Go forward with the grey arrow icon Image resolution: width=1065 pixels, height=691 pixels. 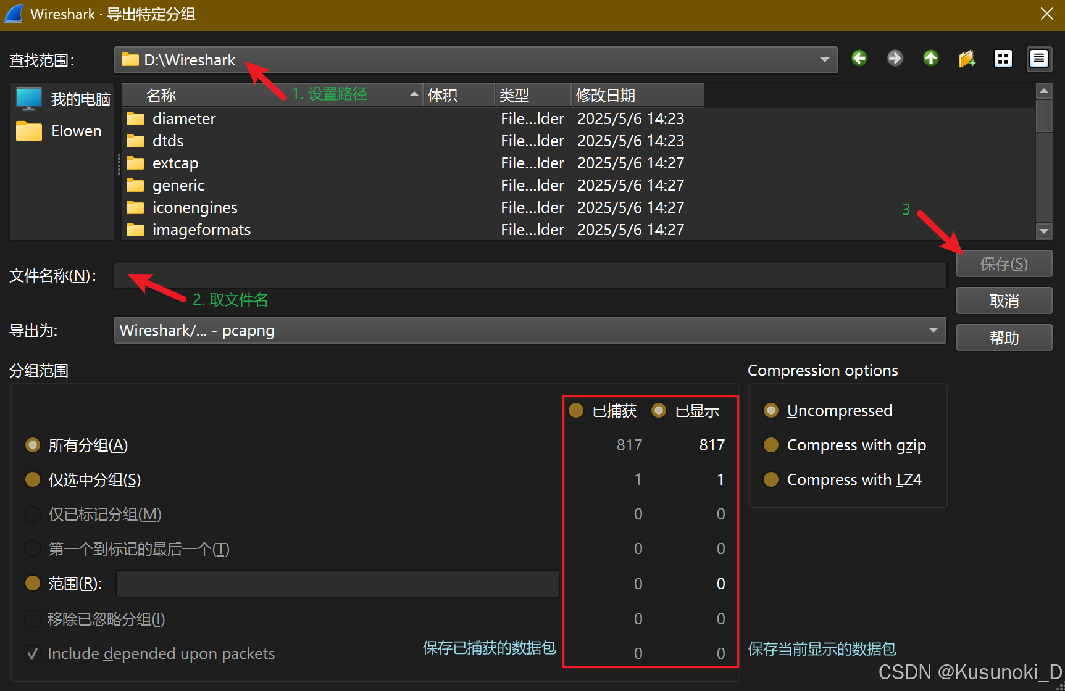tap(895, 59)
